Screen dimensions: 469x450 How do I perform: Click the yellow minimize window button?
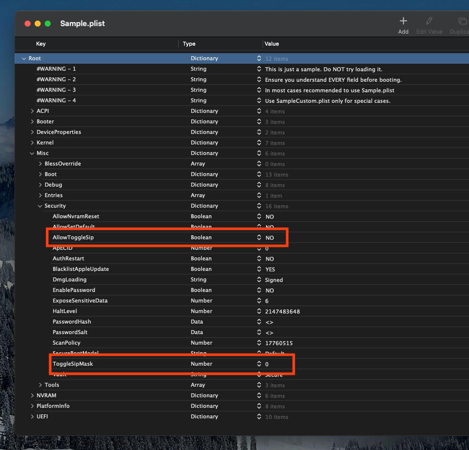tap(38, 24)
